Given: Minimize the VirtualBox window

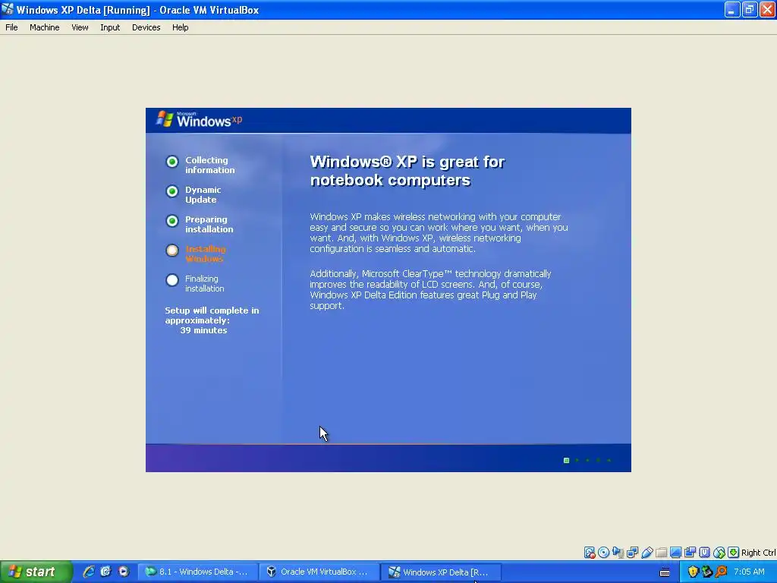Looking at the screenshot, I should (732, 9).
